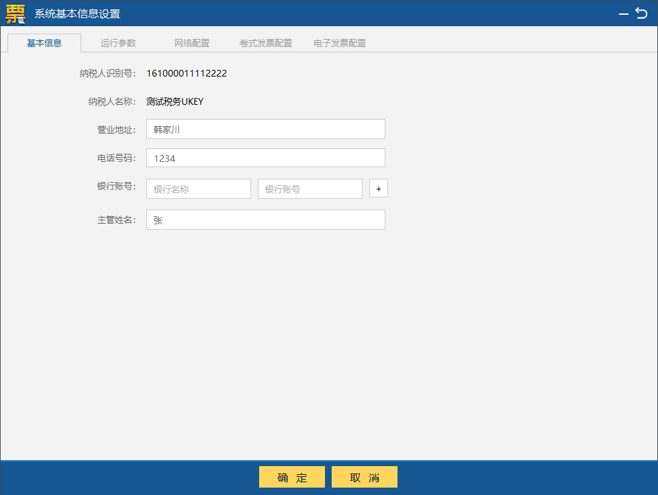Image resolution: width=658 pixels, height=495 pixels.
Task: Click the 银行名称 input field
Action: coord(199,189)
